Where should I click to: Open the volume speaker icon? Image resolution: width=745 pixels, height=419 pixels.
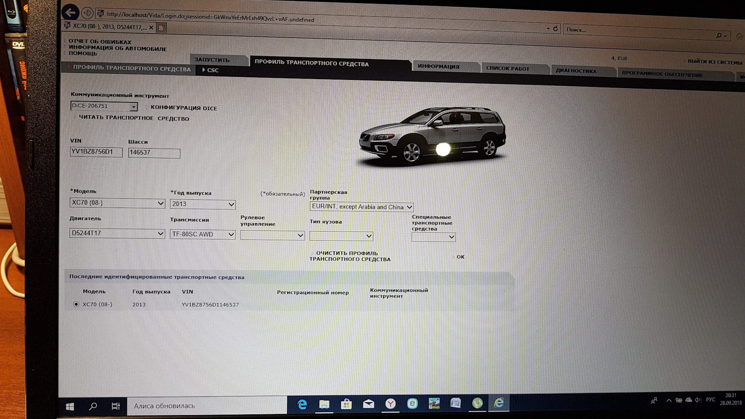698,400
